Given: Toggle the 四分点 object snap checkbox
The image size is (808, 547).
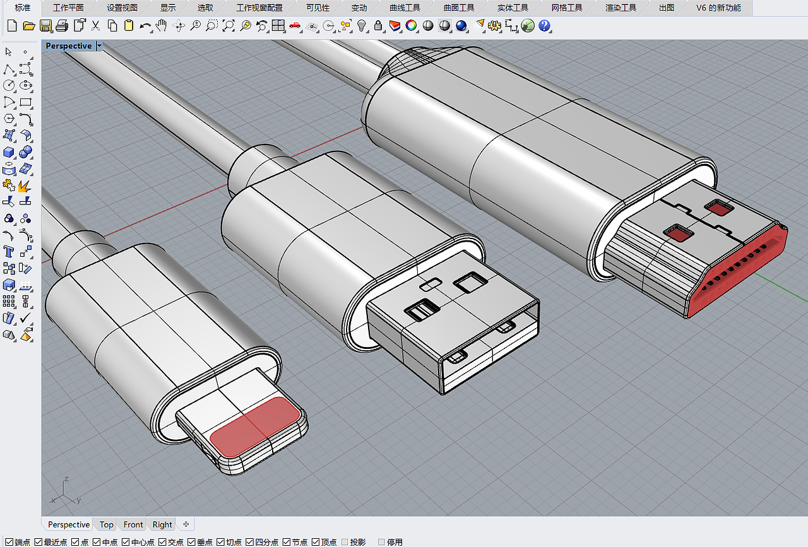Looking at the screenshot, I should pos(249,542).
